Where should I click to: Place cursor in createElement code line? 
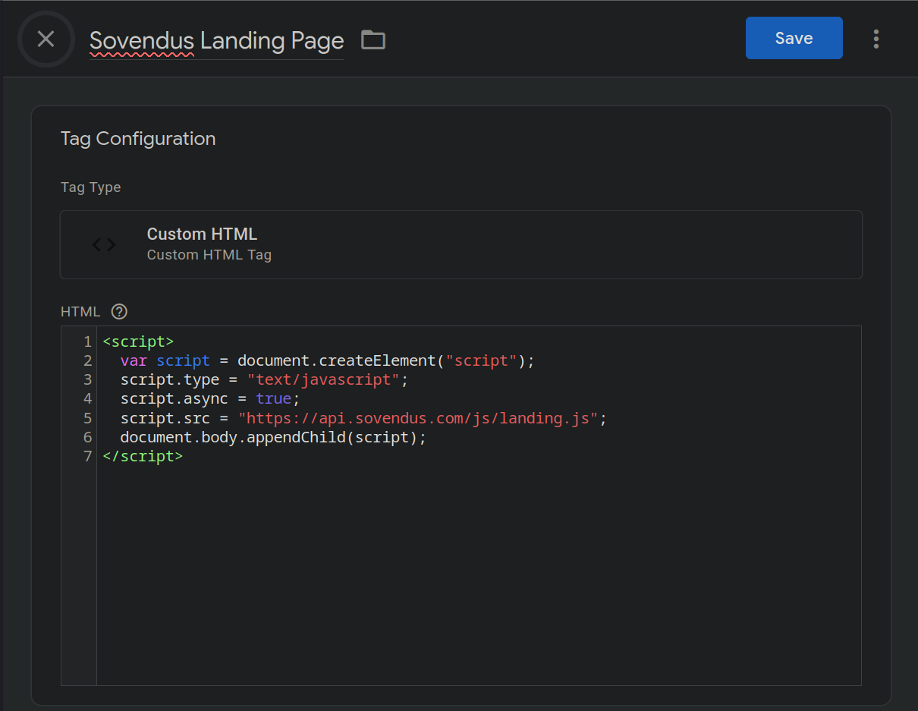tap(328, 360)
